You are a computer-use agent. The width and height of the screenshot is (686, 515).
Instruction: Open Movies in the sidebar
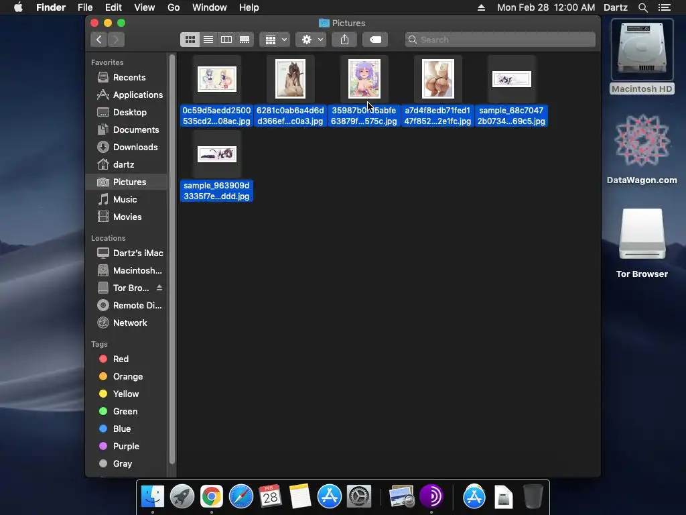[x=127, y=217]
